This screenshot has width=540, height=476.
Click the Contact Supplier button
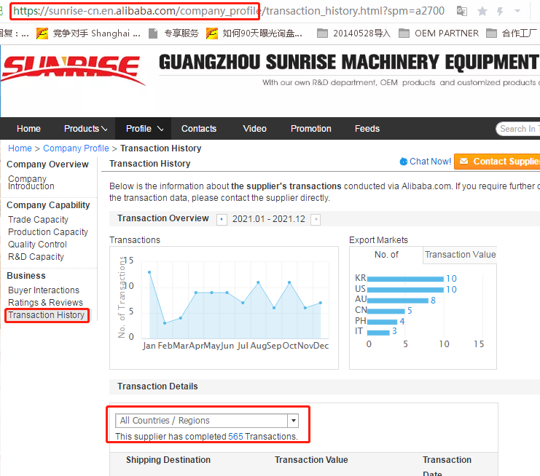tap(497, 162)
